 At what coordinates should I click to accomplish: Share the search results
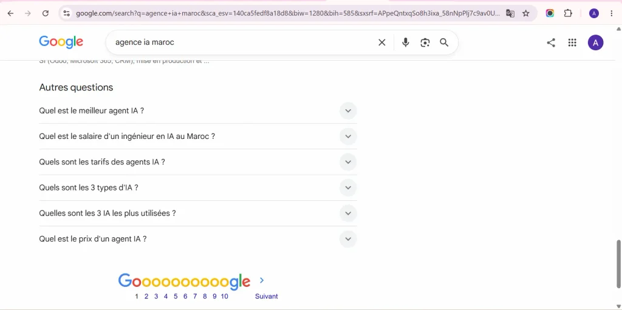point(551,43)
